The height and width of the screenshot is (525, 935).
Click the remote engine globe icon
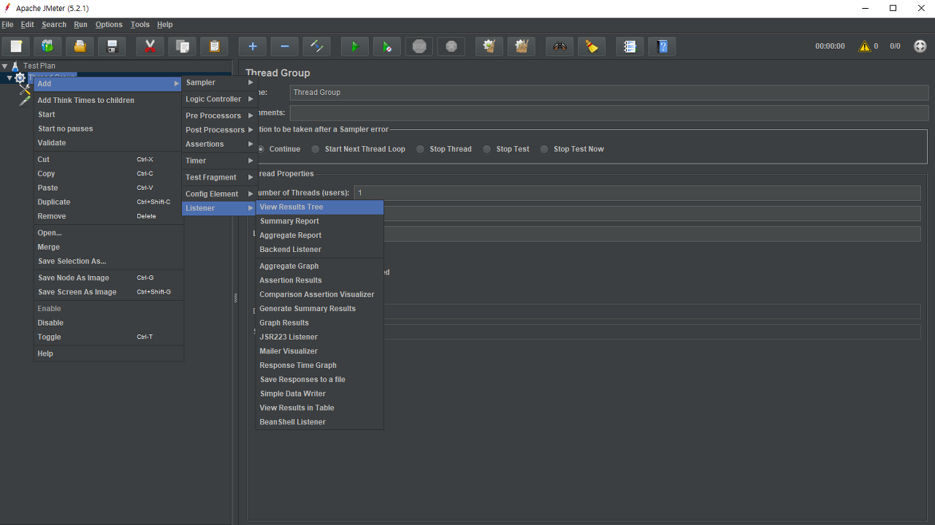pos(920,46)
